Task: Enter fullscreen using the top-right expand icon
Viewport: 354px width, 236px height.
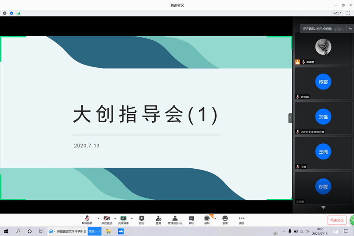Action: tap(348, 13)
